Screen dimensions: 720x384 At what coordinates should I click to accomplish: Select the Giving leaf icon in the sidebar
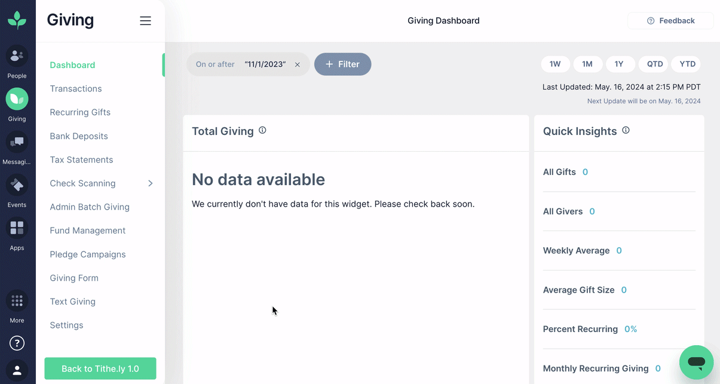point(17,100)
